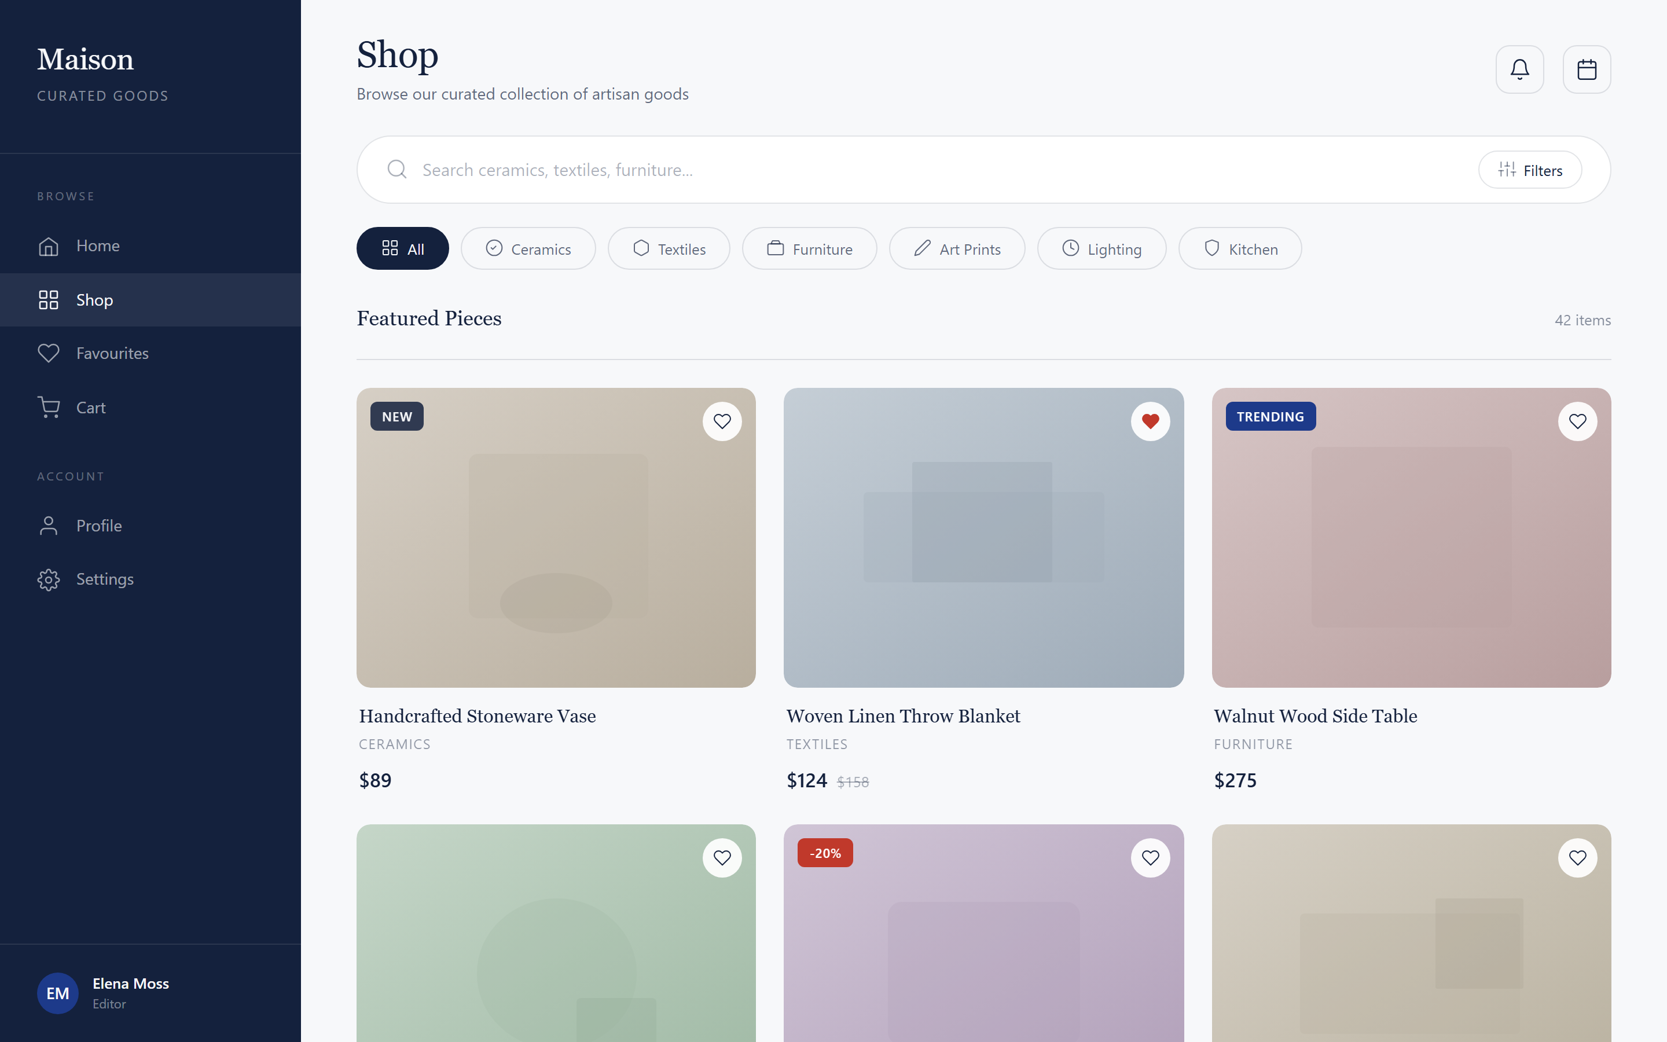
Task: Open Woven Linen Throw Blanket image
Action: pyautogui.click(x=983, y=538)
